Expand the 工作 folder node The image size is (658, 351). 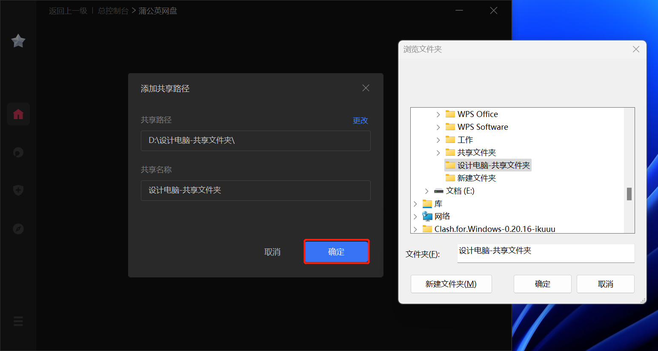(x=438, y=140)
